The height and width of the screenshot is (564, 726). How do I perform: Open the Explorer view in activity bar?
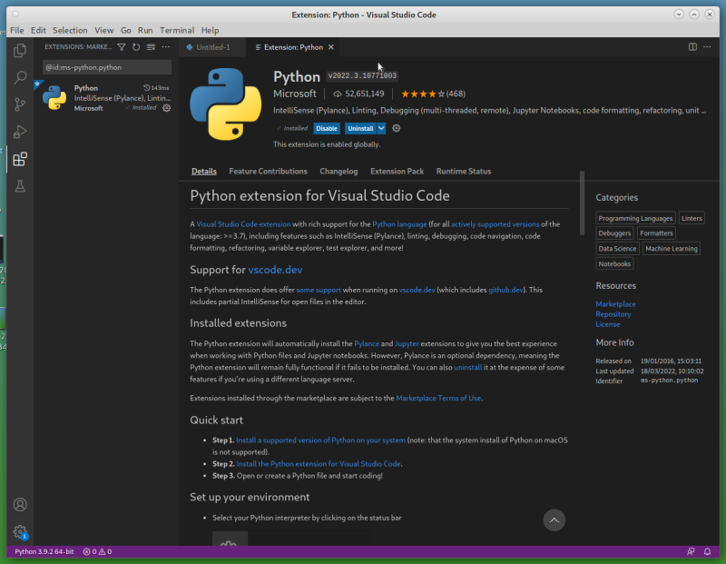tap(20, 50)
